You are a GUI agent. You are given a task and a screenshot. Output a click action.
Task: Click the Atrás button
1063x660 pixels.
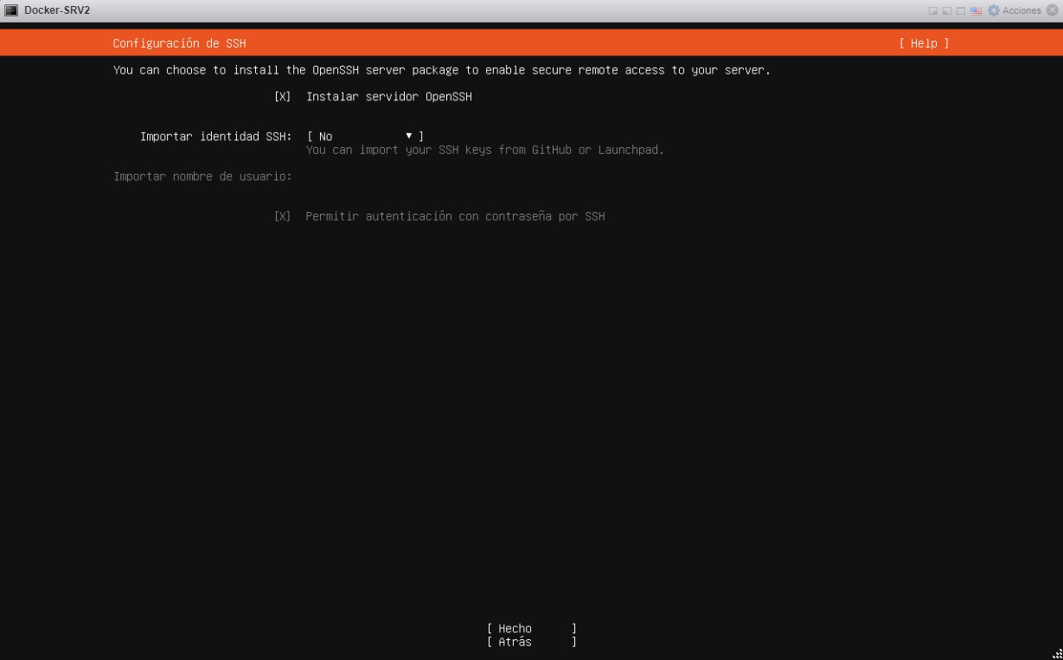[x=530, y=641]
